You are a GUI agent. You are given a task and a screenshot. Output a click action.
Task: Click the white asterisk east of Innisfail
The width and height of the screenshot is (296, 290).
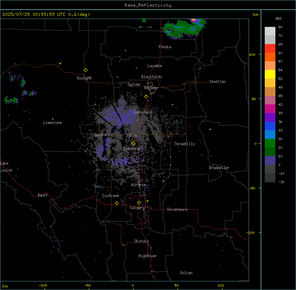(x=172, y=104)
